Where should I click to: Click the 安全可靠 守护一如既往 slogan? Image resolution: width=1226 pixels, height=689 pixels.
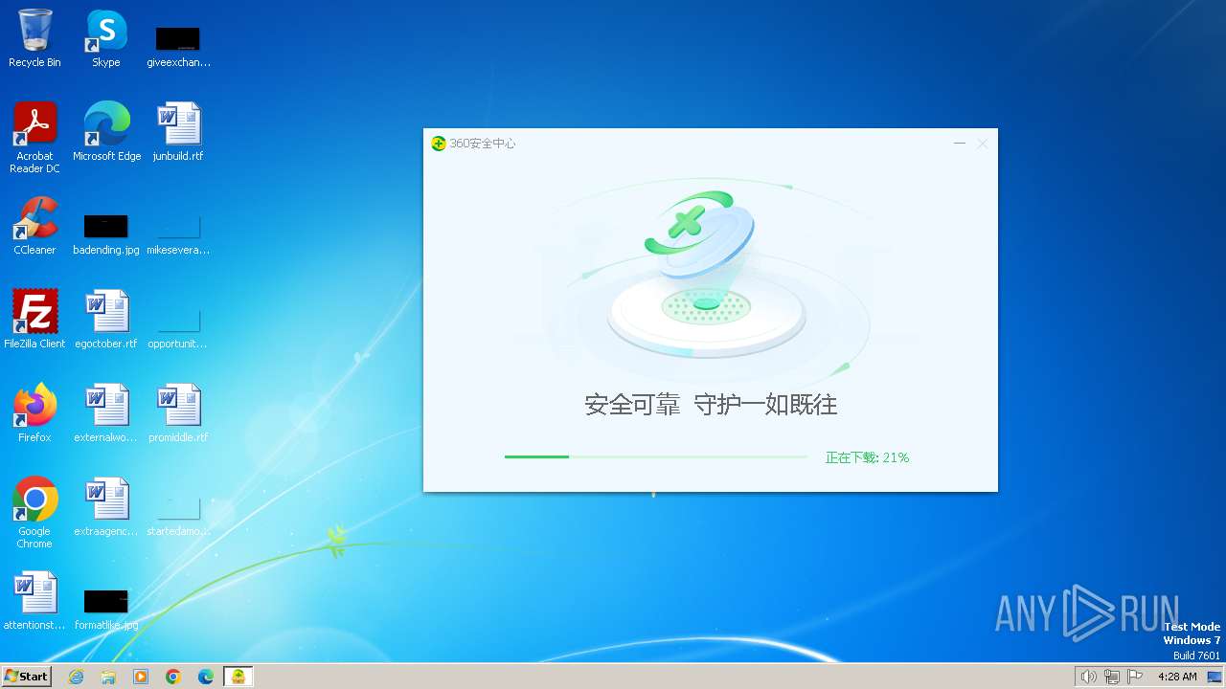pos(711,405)
